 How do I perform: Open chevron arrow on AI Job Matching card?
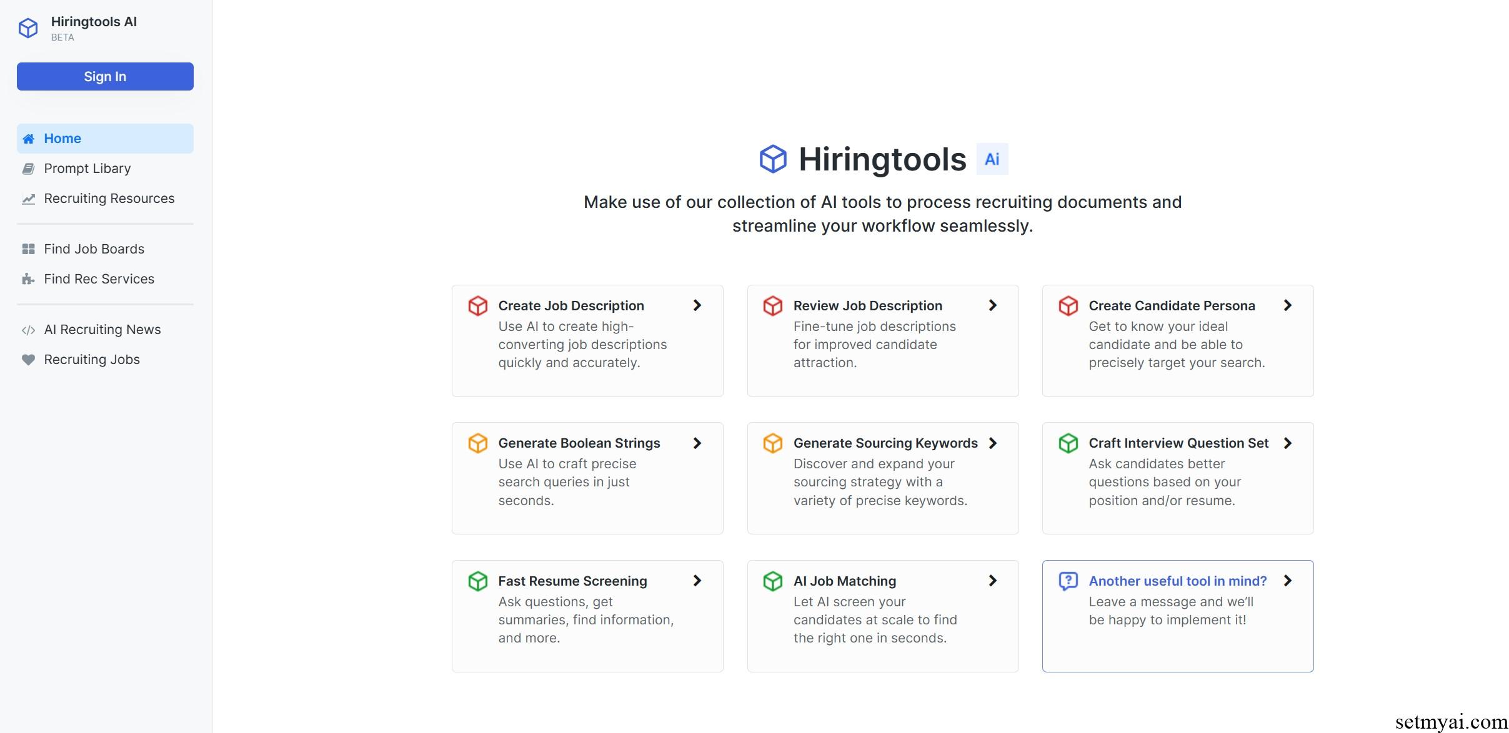coord(993,581)
